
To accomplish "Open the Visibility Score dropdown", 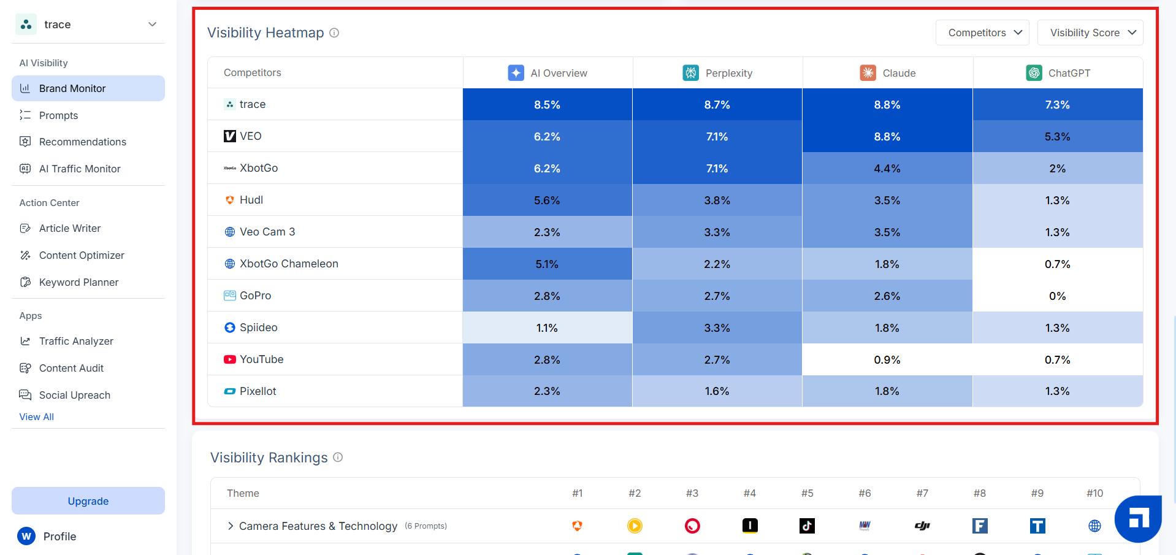I will coord(1090,33).
